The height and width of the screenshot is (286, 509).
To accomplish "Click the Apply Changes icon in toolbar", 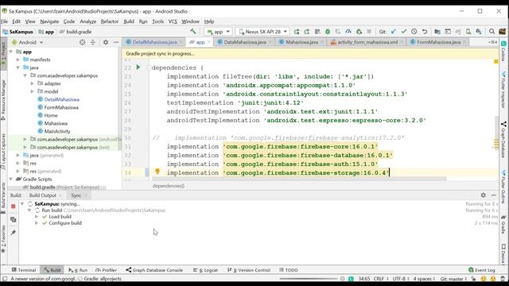I will point(297,32).
